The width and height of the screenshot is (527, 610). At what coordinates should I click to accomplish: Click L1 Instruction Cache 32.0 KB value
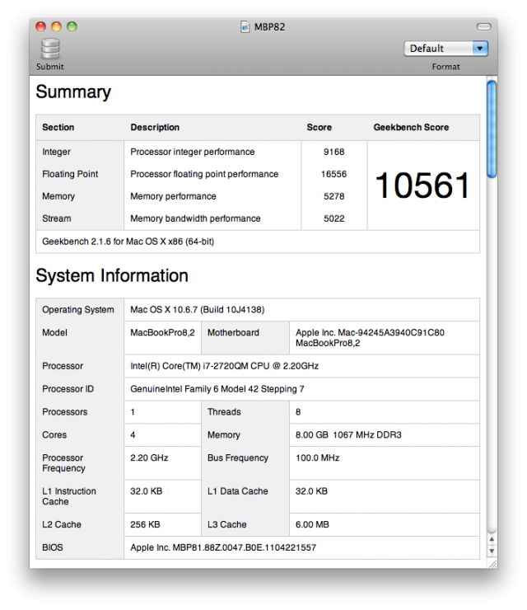click(146, 491)
